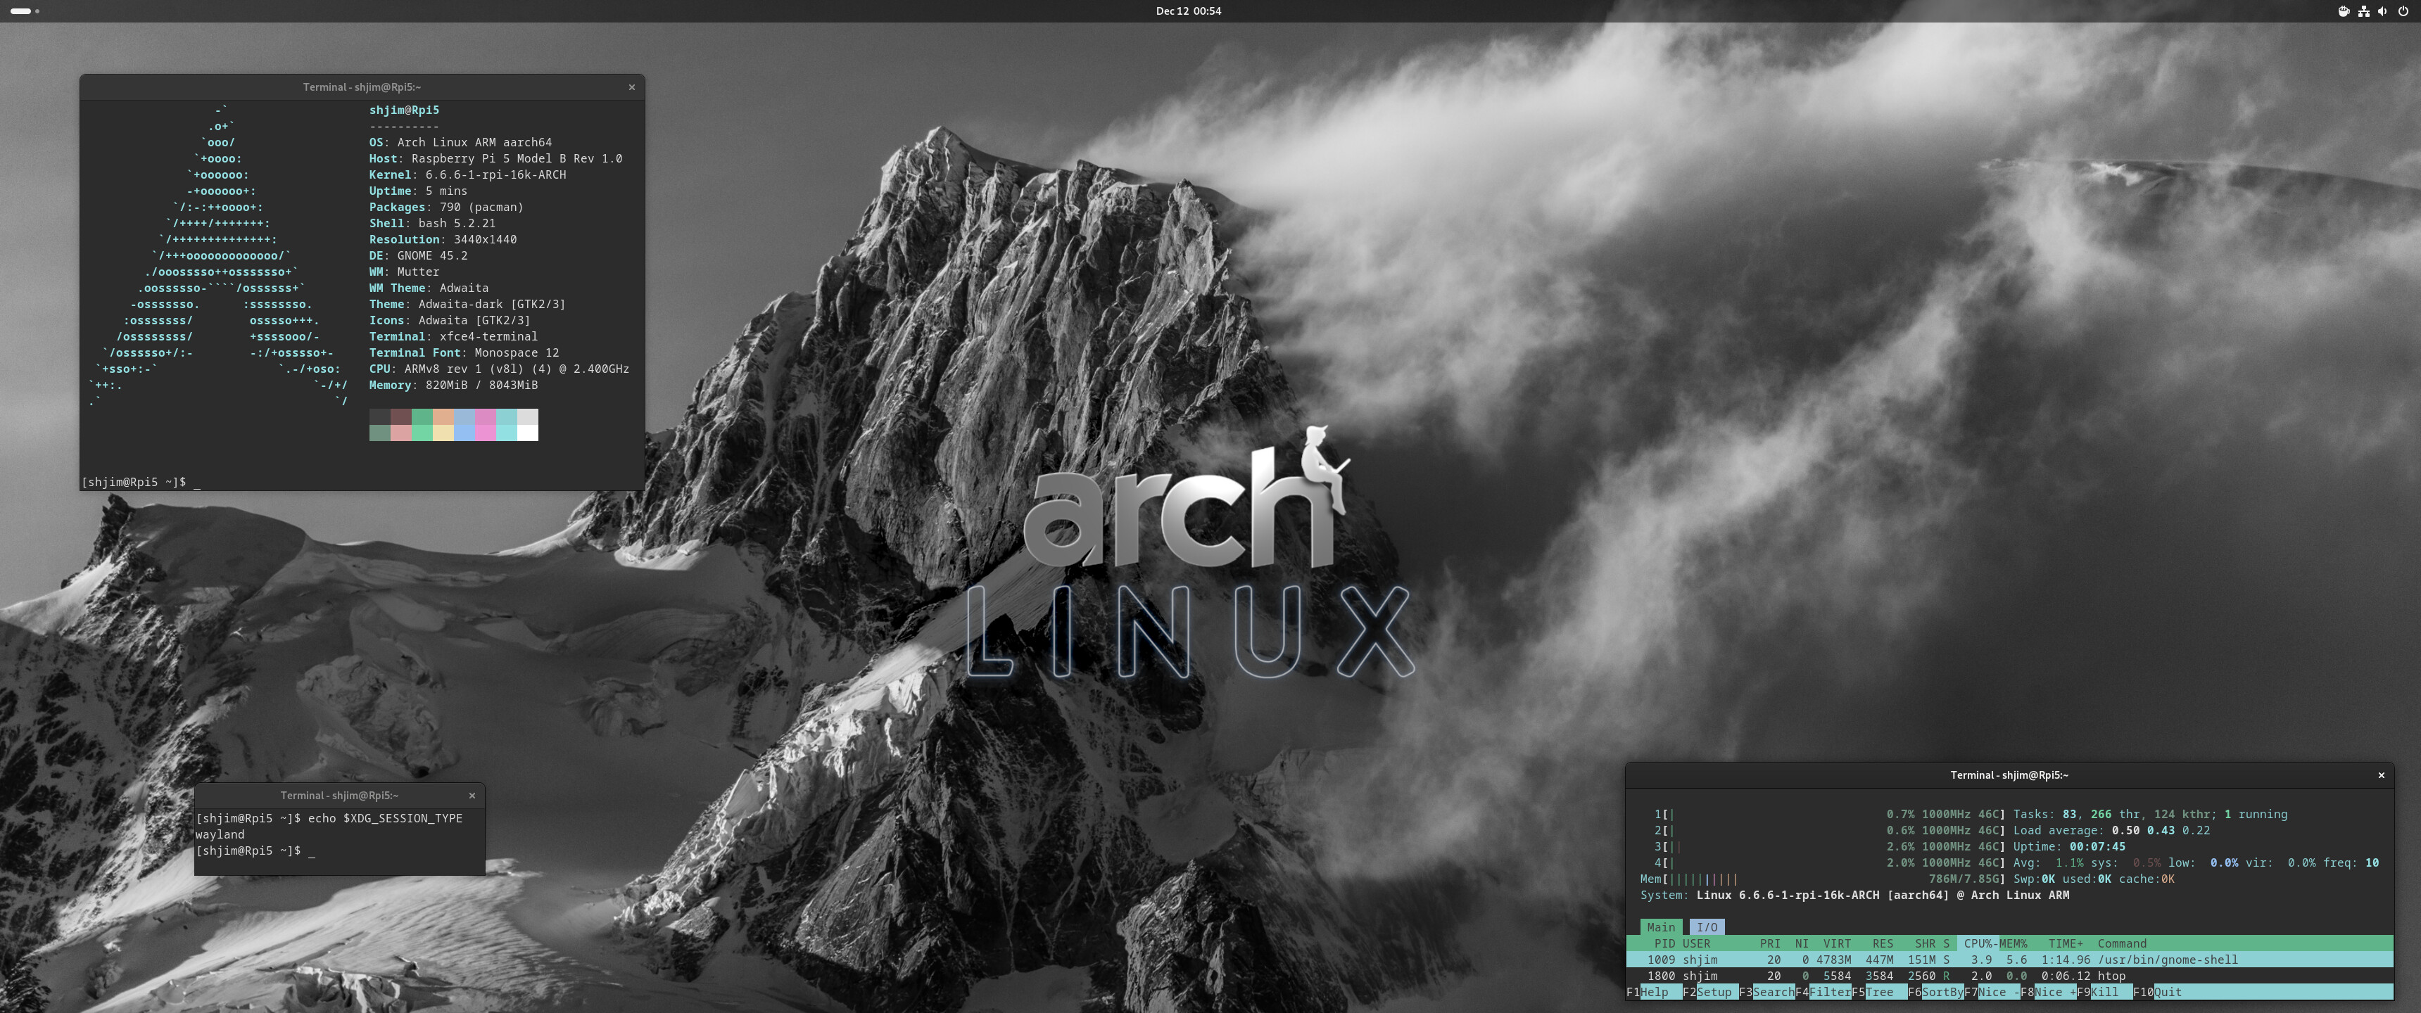The image size is (2421, 1013).
Task: Click F8 Nice + in htop
Action: coord(2049,991)
